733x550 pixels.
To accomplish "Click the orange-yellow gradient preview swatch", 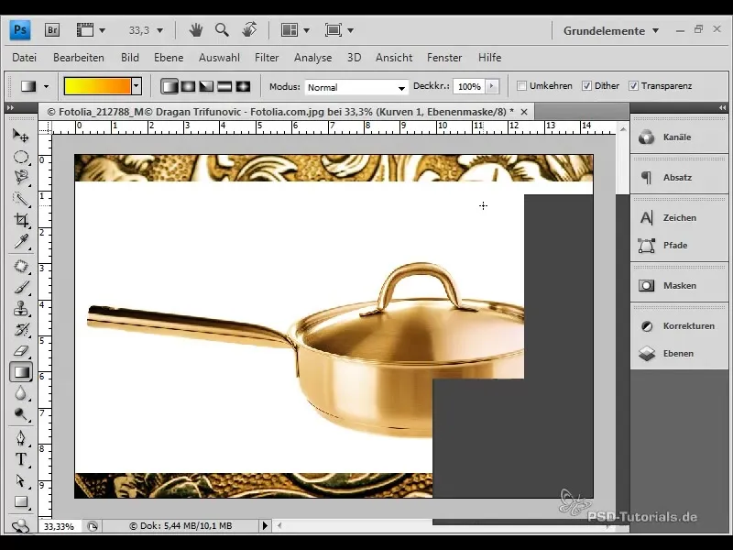I will click(98, 86).
